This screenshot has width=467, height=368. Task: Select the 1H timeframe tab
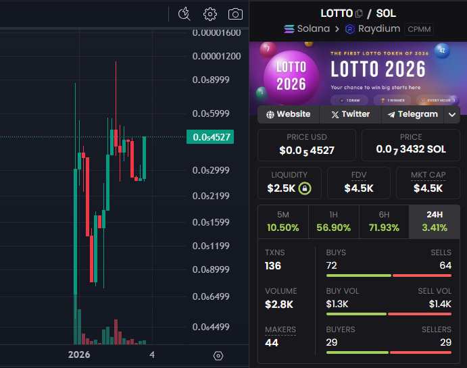point(334,221)
